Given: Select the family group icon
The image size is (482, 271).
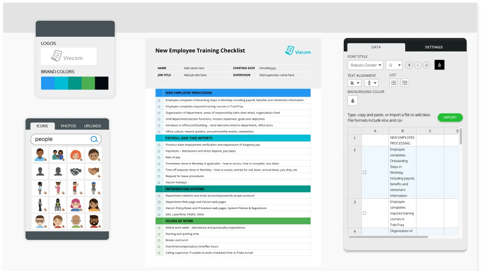Looking at the screenshot, I should [58, 155].
